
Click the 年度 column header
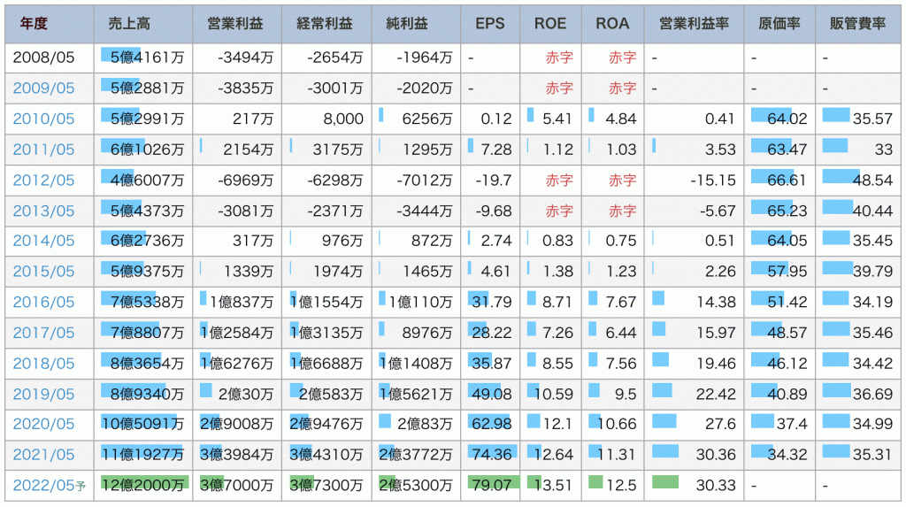tap(34, 24)
